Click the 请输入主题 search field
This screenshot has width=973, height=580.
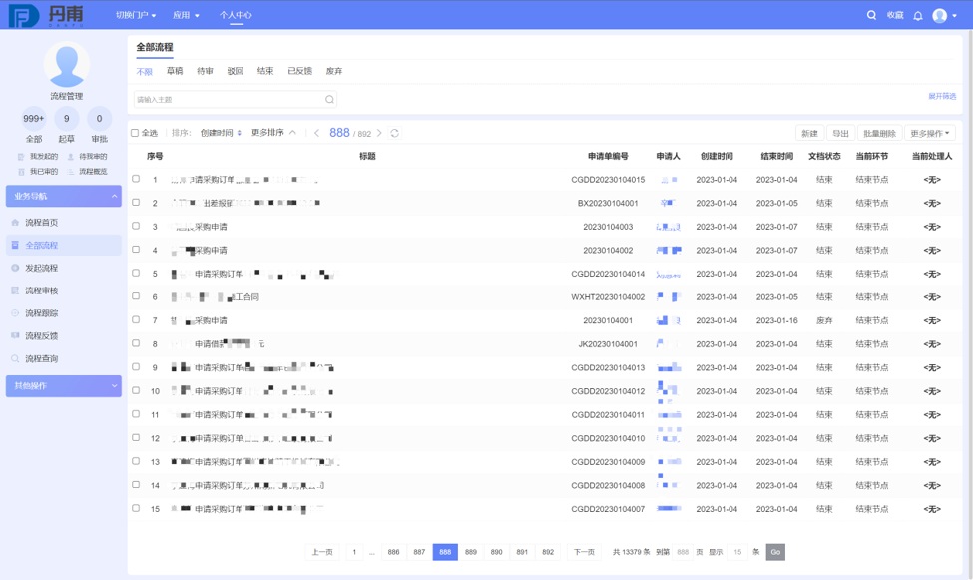click(x=228, y=100)
